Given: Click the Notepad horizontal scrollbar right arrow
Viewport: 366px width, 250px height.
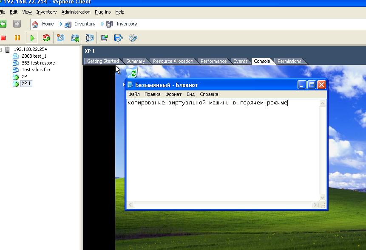Looking at the screenshot, I should 315,205.
